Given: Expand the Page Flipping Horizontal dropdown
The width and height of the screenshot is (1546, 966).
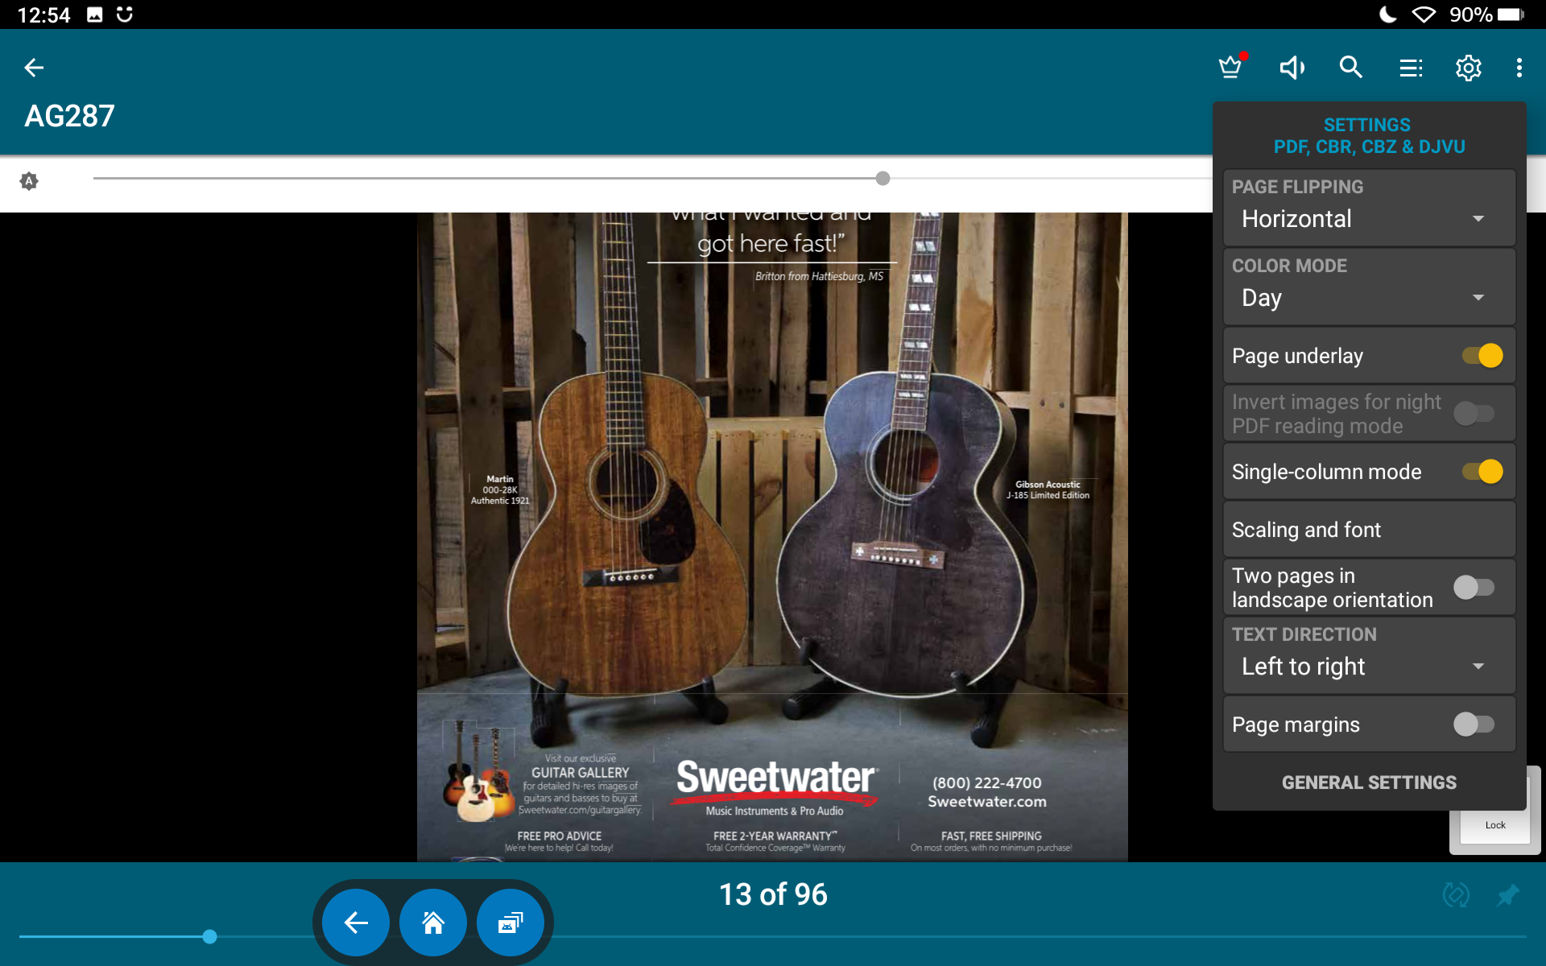Looking at the screenshot, I should [x=1369, y=219].
